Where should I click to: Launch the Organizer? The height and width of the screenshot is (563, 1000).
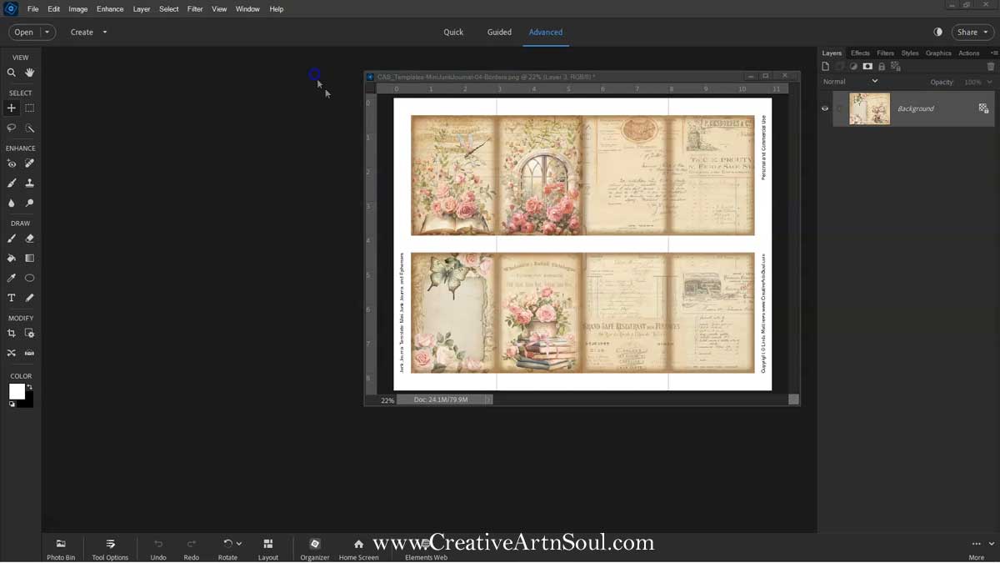tap(315, 549)
